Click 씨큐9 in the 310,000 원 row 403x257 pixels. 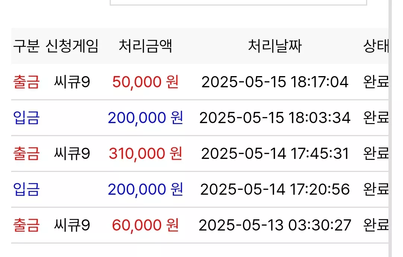click(72, 153)
